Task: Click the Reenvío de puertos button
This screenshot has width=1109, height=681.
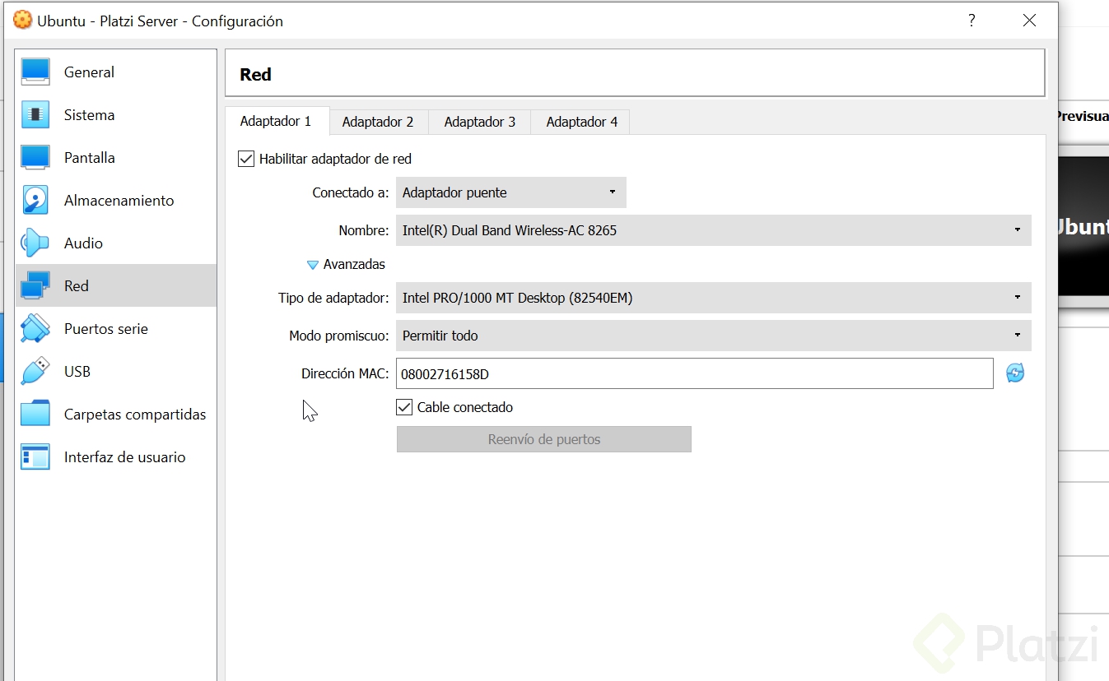Action: click(544, 439)
